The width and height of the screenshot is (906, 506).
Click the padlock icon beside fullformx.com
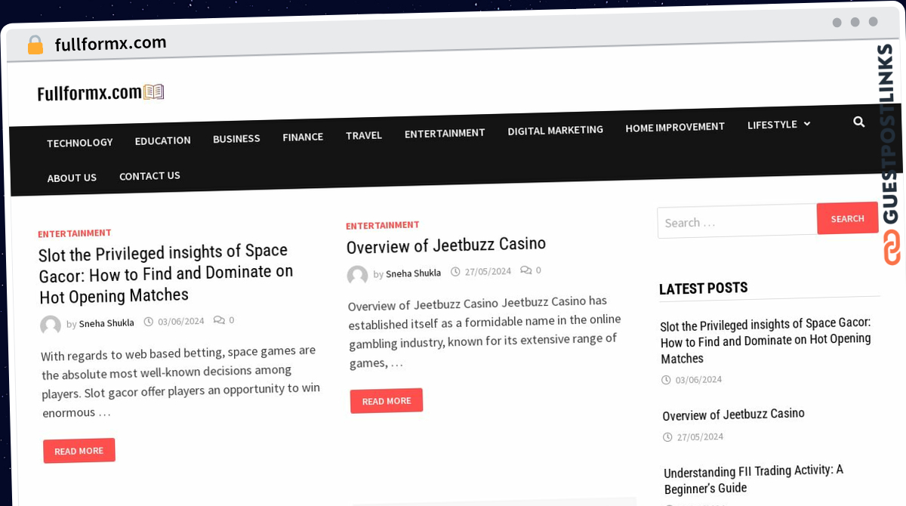coord(35,45)
